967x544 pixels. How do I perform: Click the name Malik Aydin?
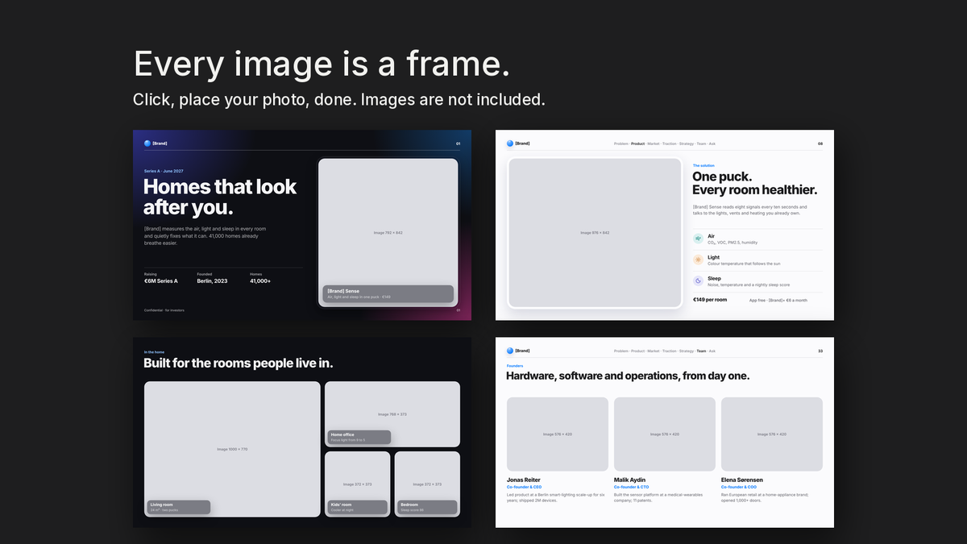click(630, 480)
